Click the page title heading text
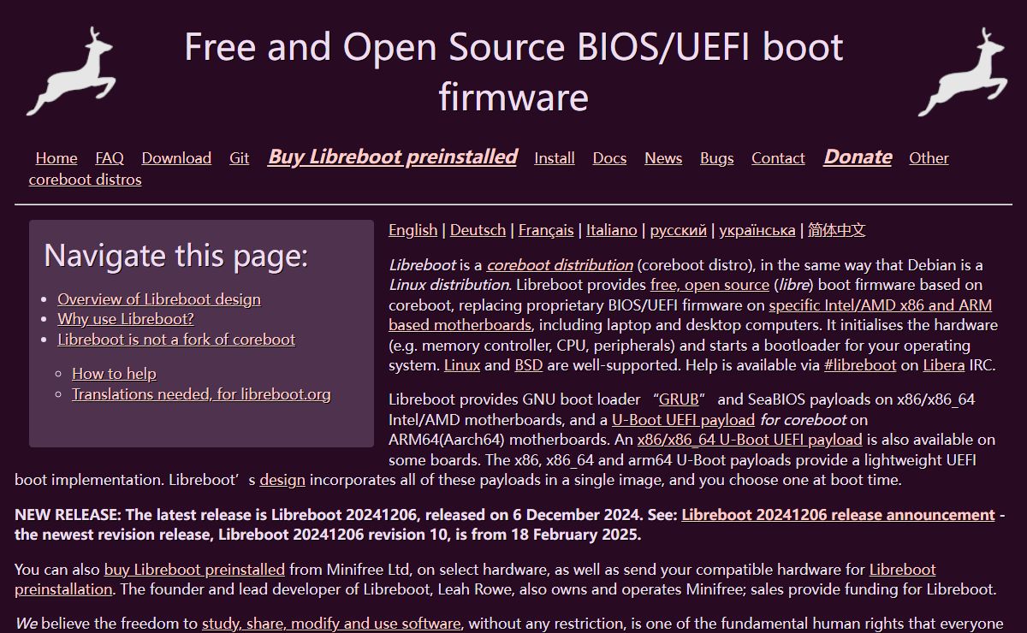The image size is (1027, 633). point(513,71)
